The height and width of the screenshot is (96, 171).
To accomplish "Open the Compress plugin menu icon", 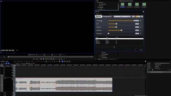I will 142,17.
